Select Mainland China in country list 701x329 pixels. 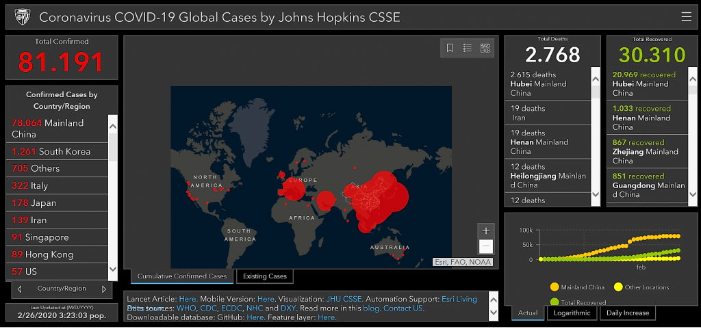57,129
